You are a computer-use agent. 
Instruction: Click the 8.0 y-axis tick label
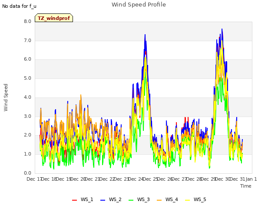point(27,21)
